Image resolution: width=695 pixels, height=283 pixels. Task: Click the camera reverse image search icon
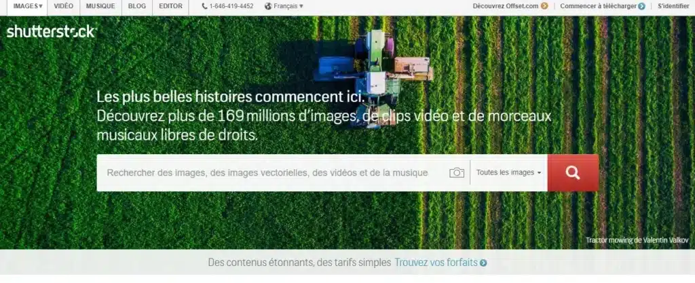click(x=457, y=173)
